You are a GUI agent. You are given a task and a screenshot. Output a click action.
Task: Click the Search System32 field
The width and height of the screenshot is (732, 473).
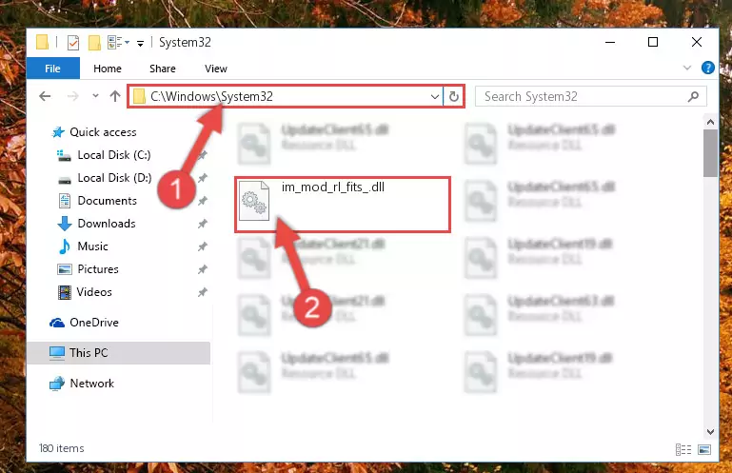590,97
